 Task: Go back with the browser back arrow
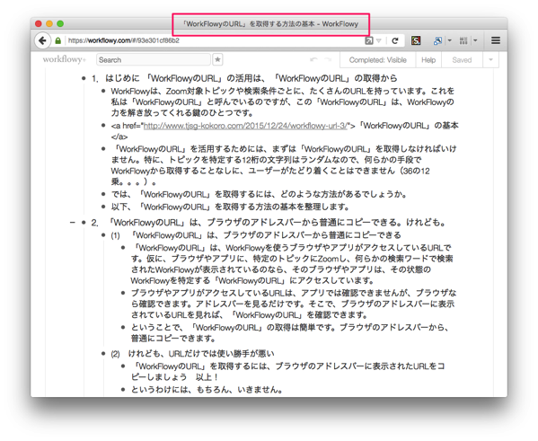coord(42,40)
